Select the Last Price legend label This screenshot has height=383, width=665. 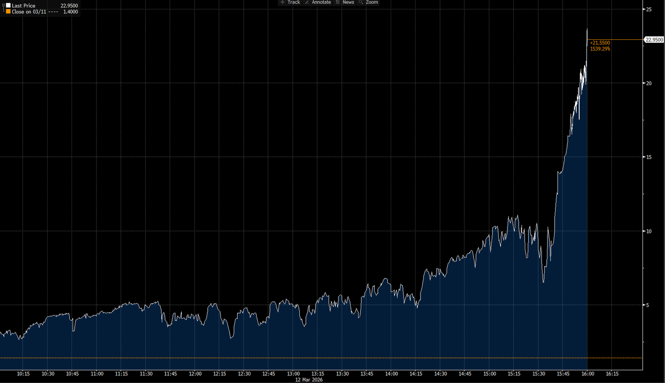click(x=24, y=6)
